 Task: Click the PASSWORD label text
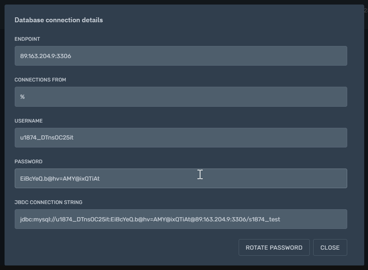(28, 162)
